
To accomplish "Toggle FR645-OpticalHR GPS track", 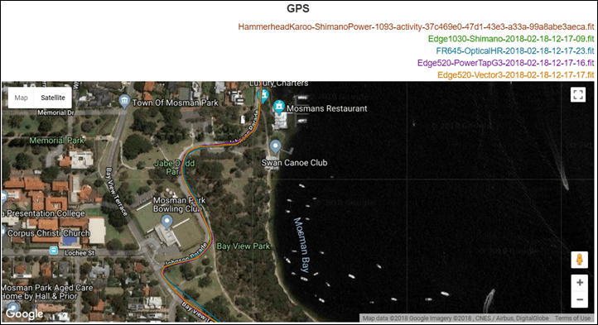I will (x=515, y=50).
